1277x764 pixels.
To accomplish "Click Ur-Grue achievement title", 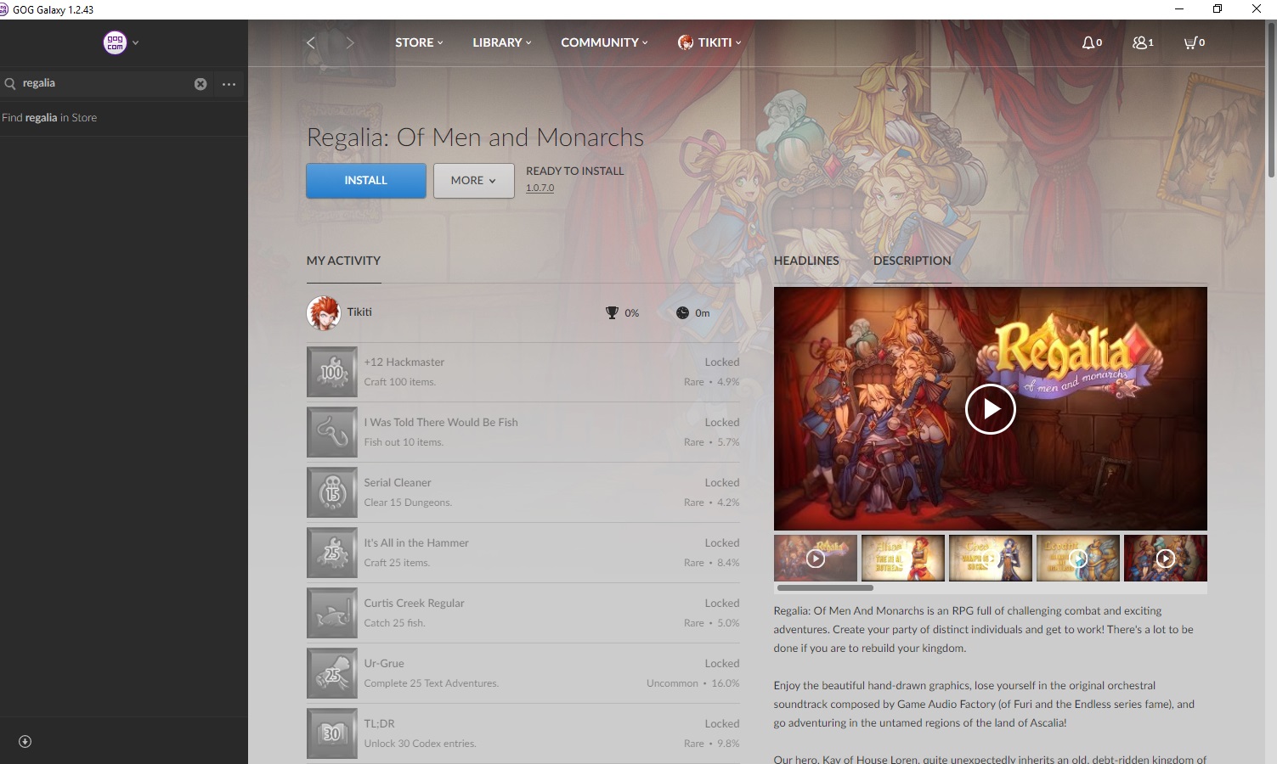I will [384, 664].
